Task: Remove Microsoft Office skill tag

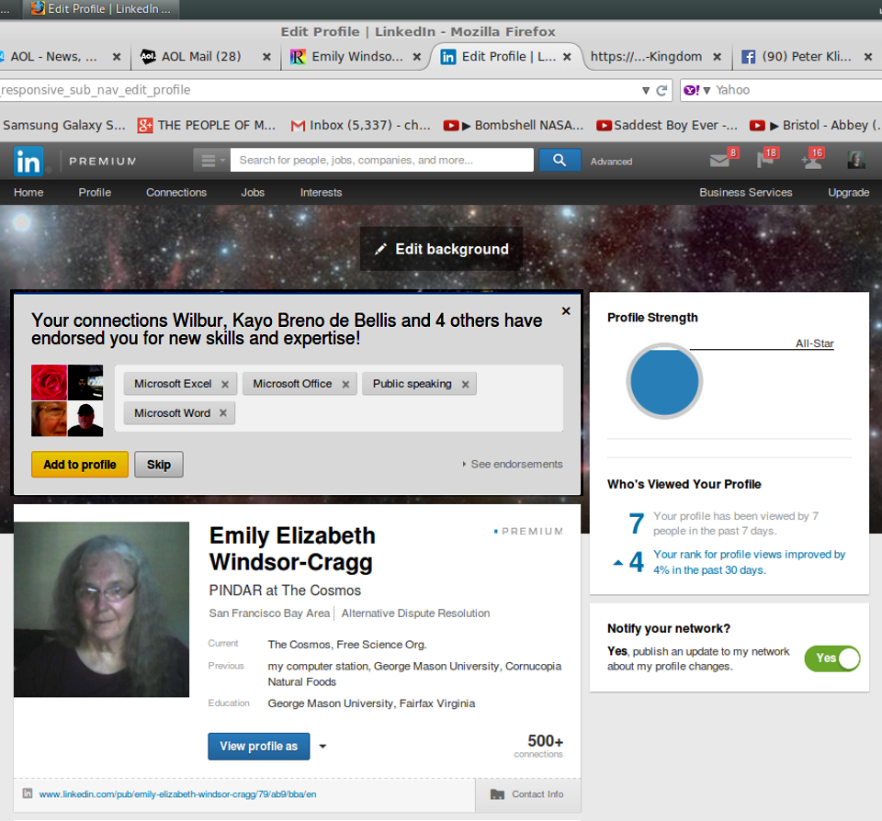Action: 345,385
